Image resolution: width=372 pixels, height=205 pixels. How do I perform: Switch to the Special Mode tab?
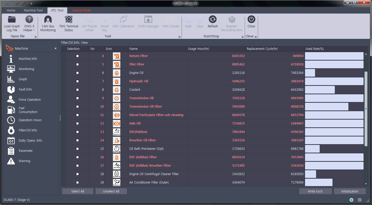click(81, 10)
